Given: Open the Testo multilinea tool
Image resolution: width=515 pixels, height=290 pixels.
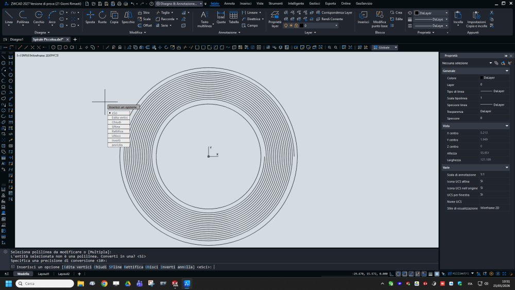Looking at the screenshot, I should (204, 19).
